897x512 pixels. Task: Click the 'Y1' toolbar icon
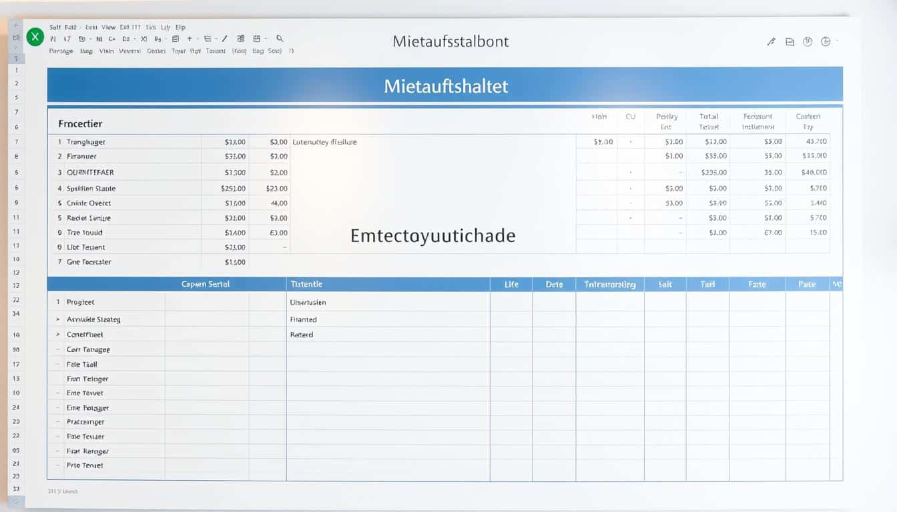pyautogui.click(x=53, y=39)
